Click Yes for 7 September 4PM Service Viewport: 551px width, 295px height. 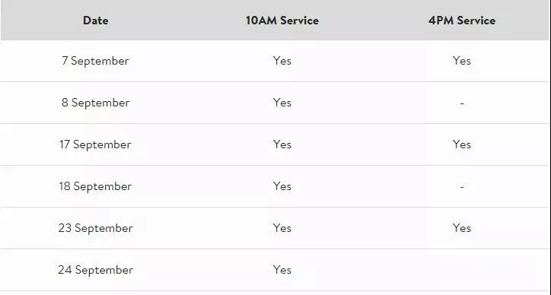pyautogui.click(x=462, y=61)
